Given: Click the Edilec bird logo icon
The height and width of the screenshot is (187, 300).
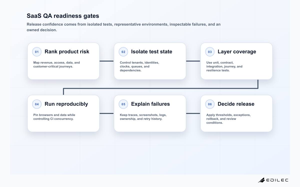Looking at the screenshot, I should (261, 180).
